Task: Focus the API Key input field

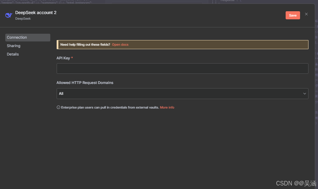Action: point(182,69)
